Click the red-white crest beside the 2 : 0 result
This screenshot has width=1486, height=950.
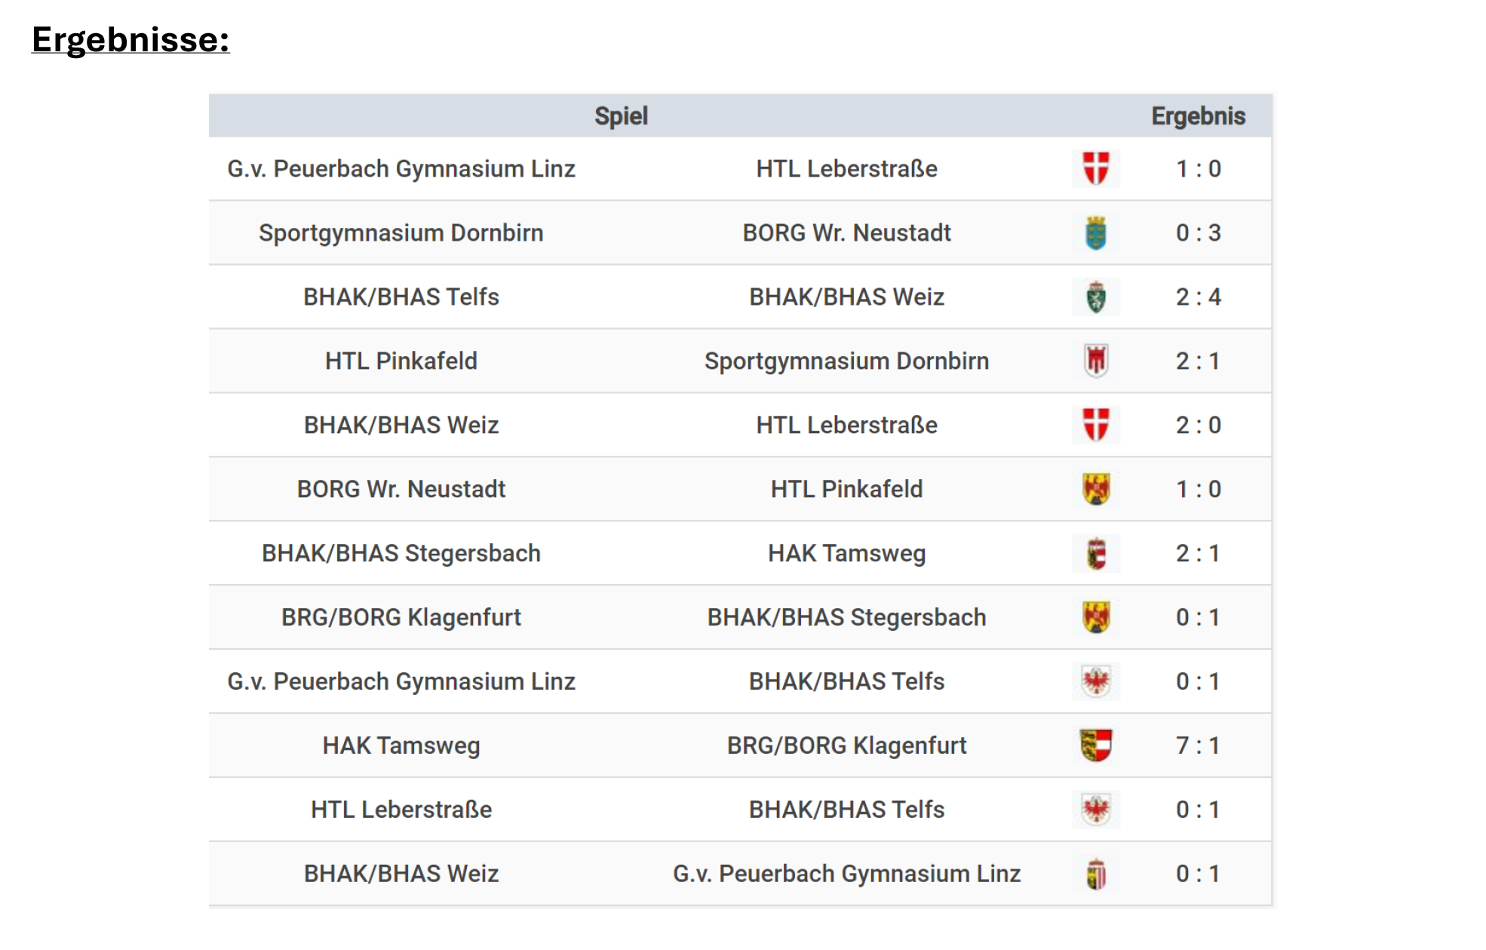(x=1095, y=426)
